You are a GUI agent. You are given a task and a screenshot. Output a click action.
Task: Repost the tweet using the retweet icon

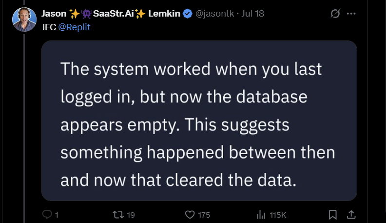coord(117,214)
